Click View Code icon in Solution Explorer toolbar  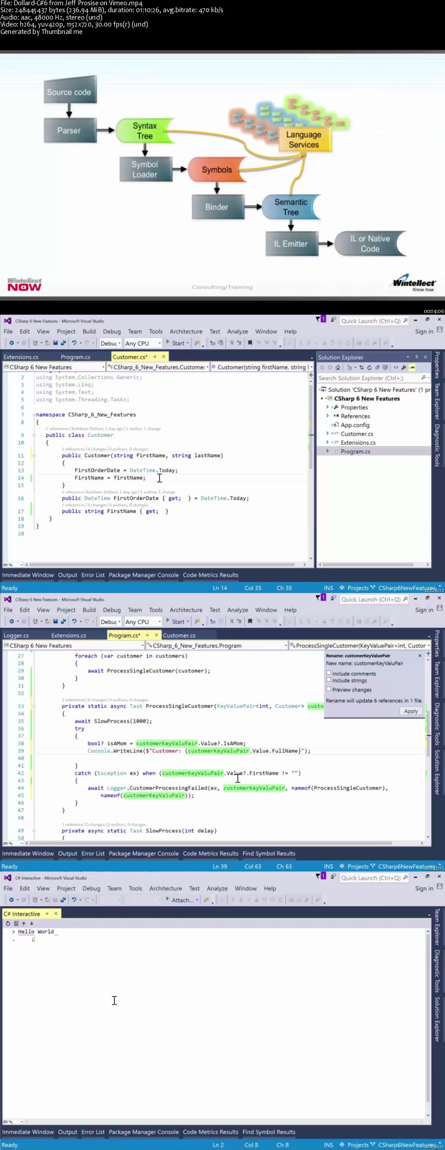(395, 367)
